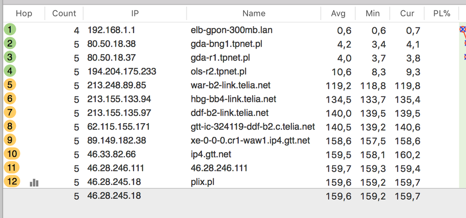466x218 pixels.
Task: Sort by the Count column header
Action: [x=64, y=14]
